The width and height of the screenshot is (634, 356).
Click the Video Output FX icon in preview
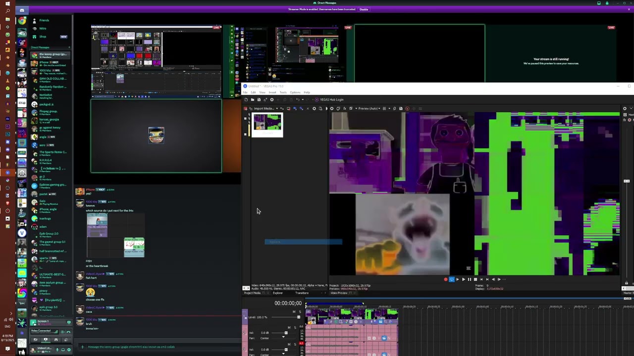pos(344,109)
